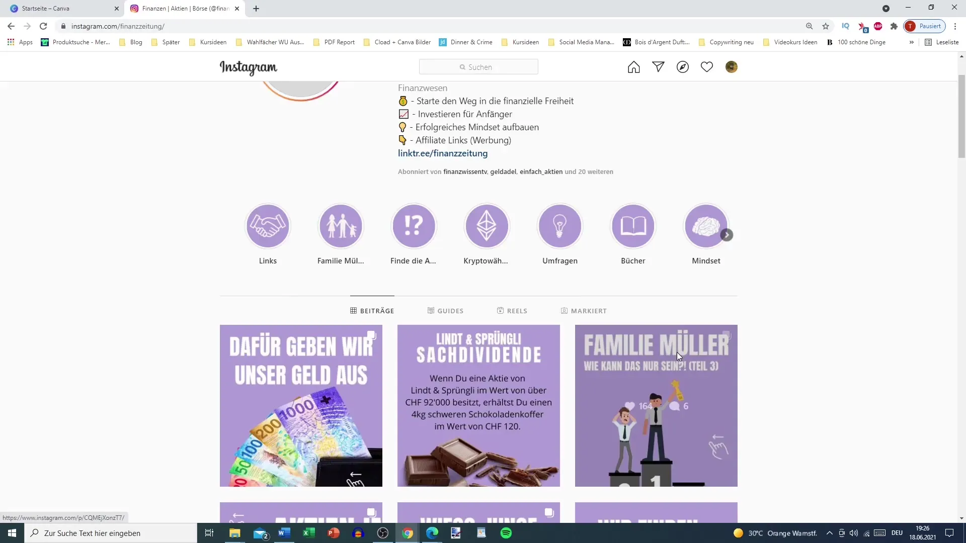Screen dimensions: 966x543
Task: Open Lindt & Sprüngli Sachdividende post
Action: click(478, 406)
